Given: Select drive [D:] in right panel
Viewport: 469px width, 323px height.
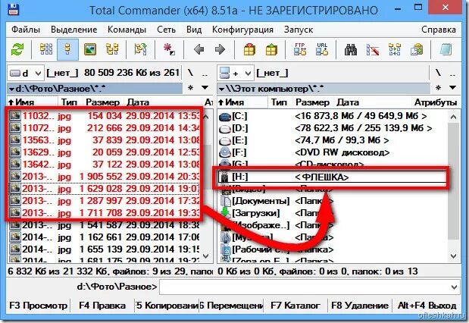Looking at the screenshot, I should pyautogui.click(x=333, y=128).
